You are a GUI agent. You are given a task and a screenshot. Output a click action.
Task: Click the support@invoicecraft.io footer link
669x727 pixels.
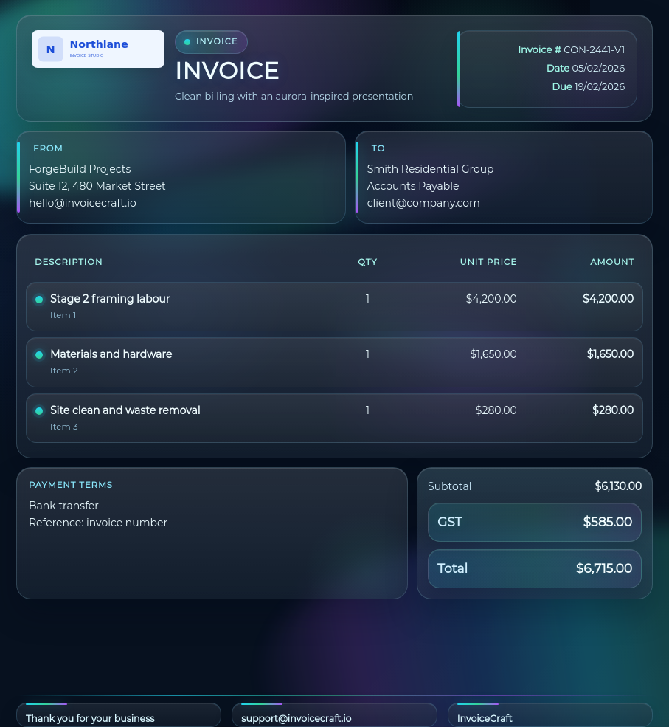click(296, 719)
